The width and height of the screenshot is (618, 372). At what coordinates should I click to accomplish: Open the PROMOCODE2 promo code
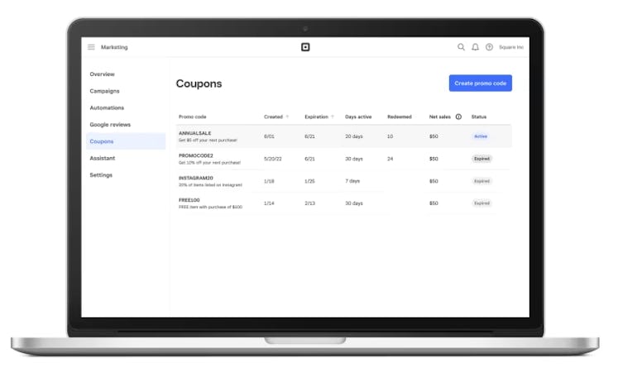click(196, 156)
